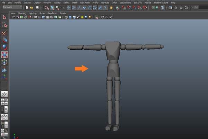Image resolution: width=208 pixels, height=139 pixels.
Task: Open the panel Shading menu
Action: pyautogui.click(x=22, y=13)
